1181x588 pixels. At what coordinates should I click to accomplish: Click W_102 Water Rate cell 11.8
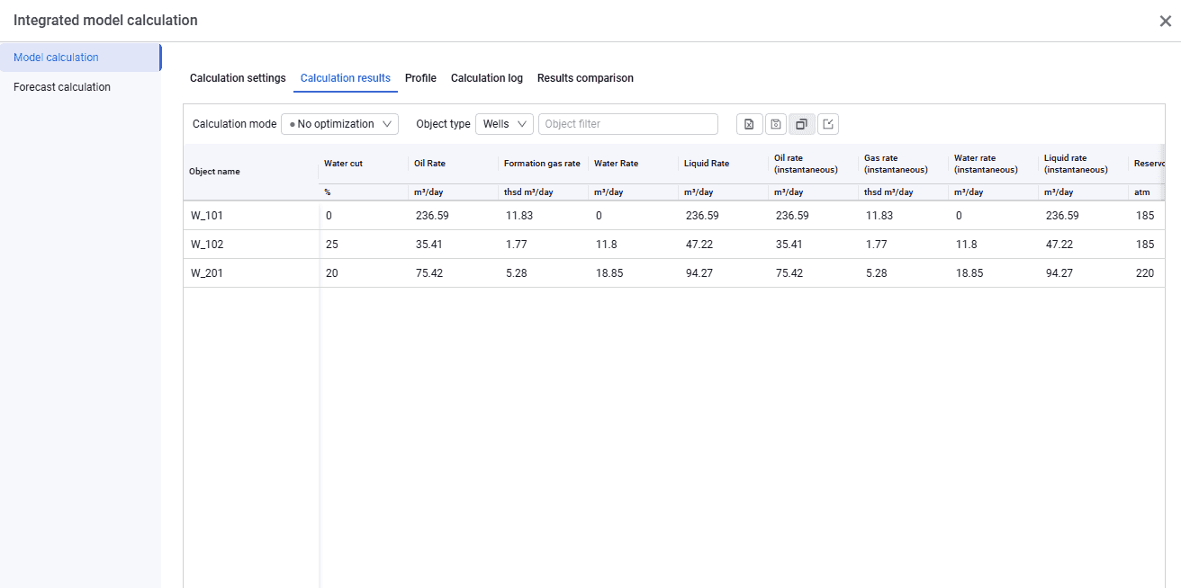click(606, 245)
